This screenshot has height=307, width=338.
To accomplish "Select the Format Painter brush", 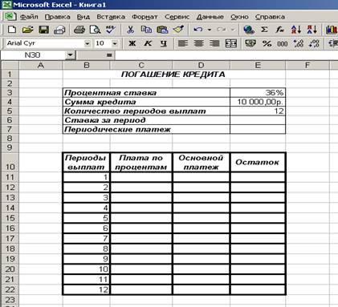I will [178, 30].
